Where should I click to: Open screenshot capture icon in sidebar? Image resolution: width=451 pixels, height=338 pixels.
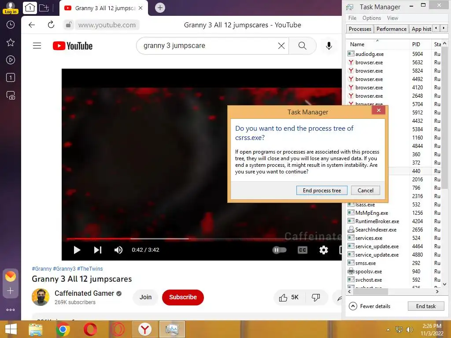(11, 95)
